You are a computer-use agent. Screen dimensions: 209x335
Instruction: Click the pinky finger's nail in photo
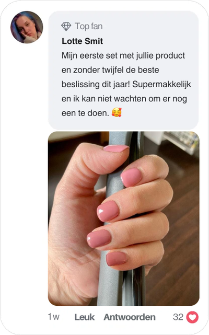click(x=117, y=259)
